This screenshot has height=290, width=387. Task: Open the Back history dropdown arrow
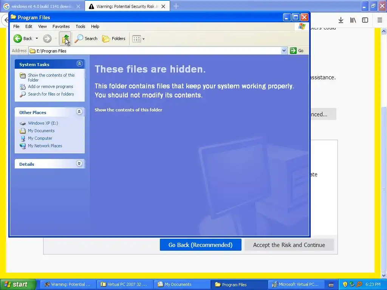coord(37,39)
